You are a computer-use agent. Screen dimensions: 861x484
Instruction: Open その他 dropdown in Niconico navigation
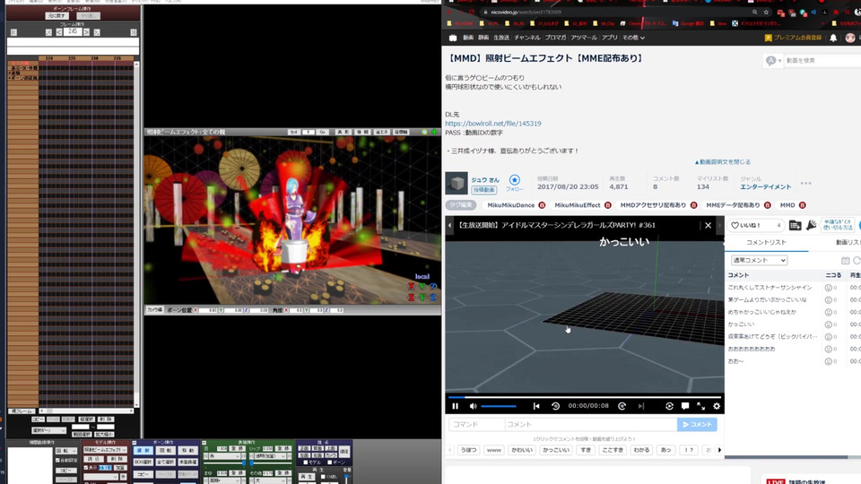point(634,38)
